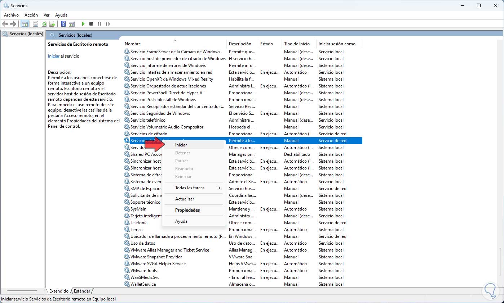
Task: Click the gear icon beside WalletService
Action: 127,284
